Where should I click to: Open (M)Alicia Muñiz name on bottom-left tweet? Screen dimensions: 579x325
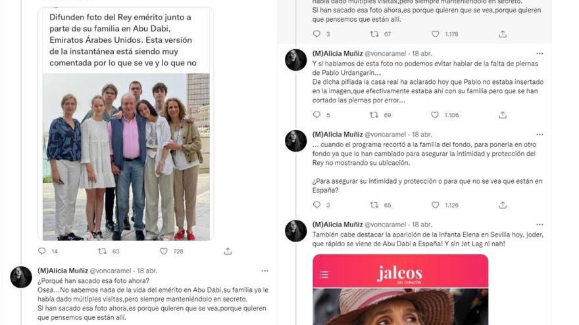(x=63, y=271)
